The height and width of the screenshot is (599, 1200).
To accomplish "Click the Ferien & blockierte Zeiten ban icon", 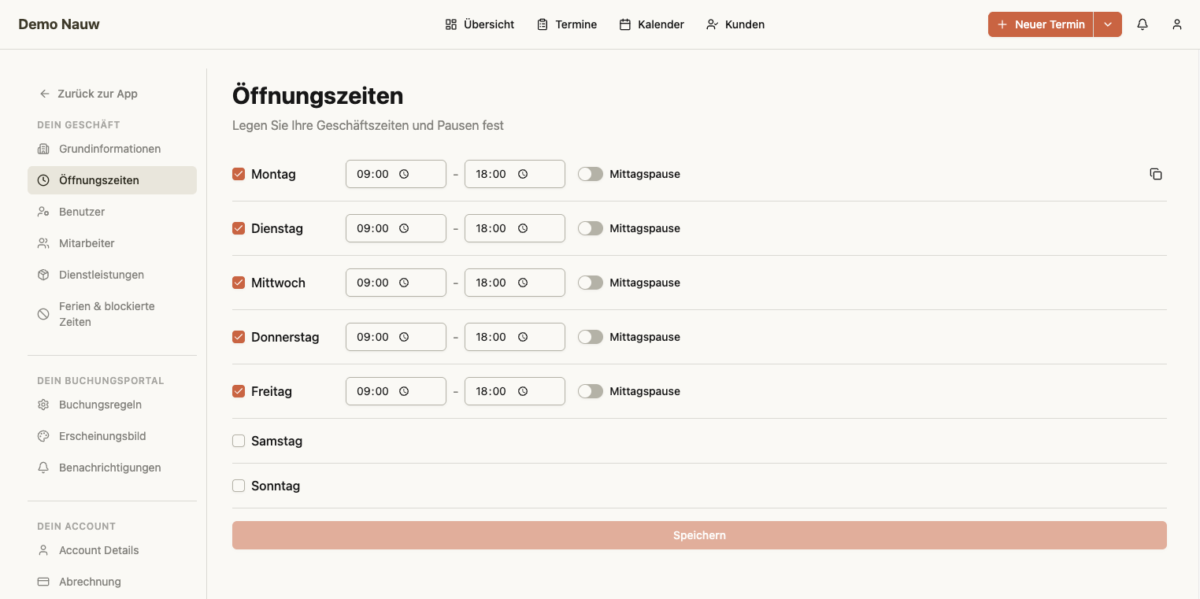I will click(x=43, y=314).
